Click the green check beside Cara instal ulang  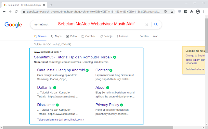point(87,70)
